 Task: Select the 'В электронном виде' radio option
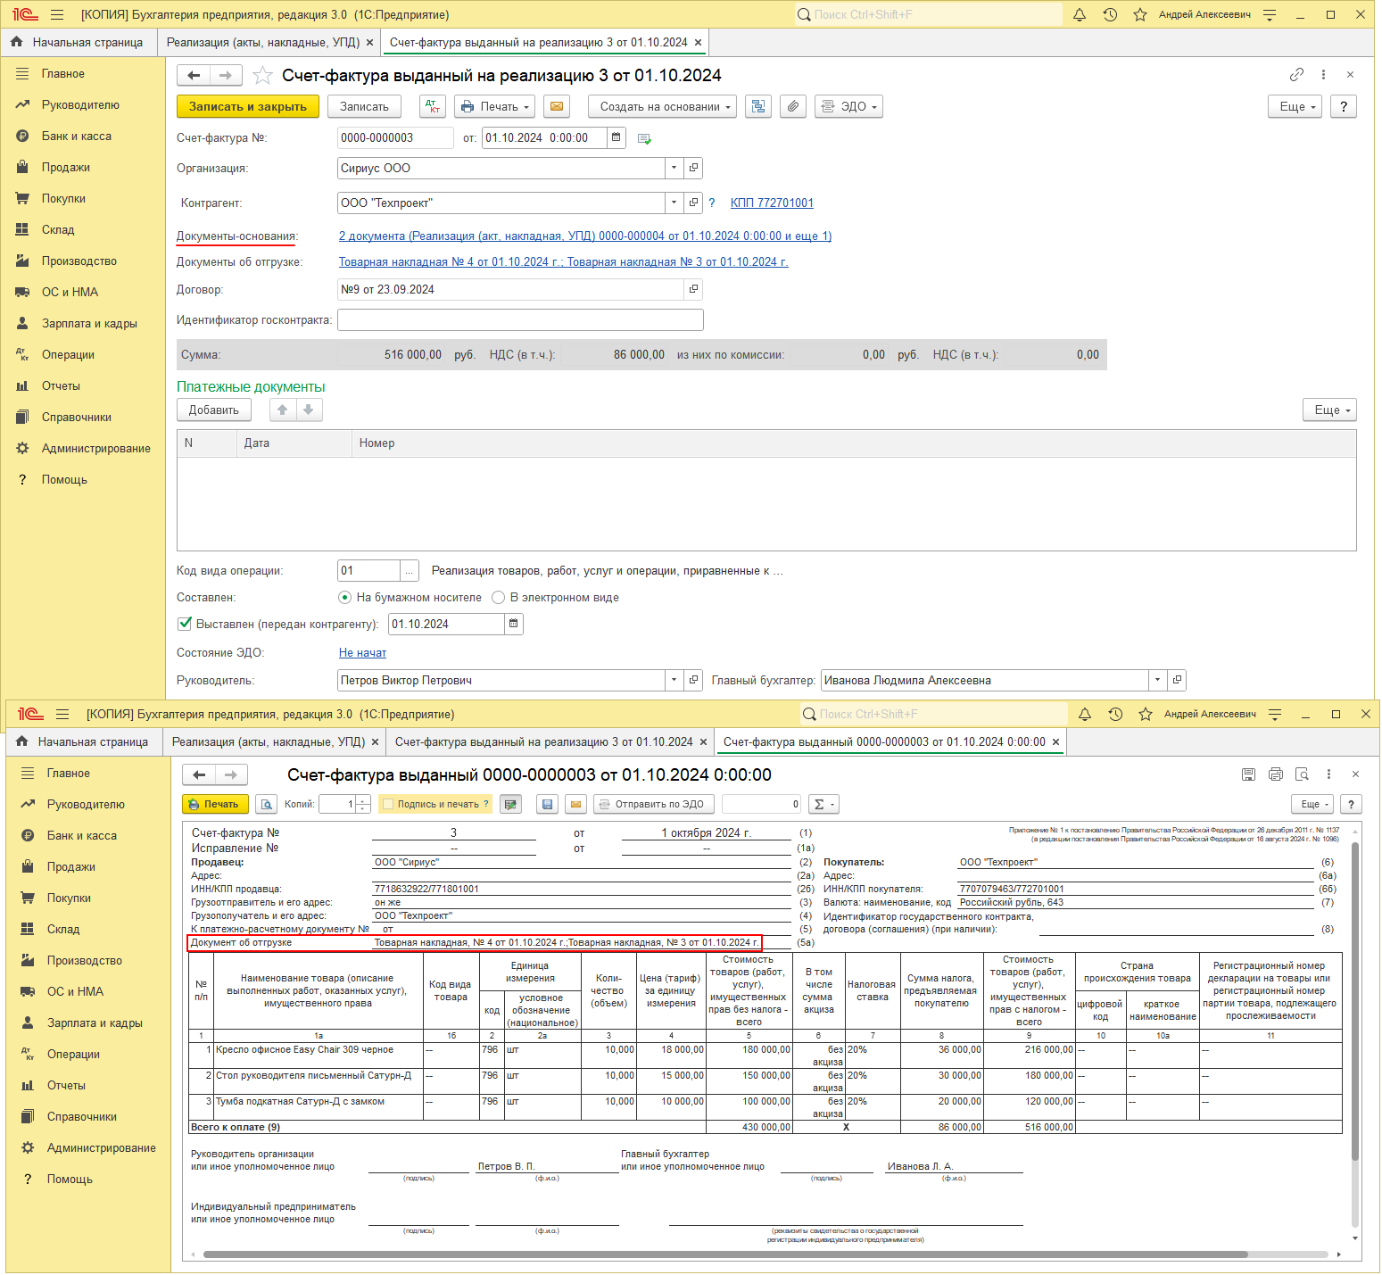(499, 598)
